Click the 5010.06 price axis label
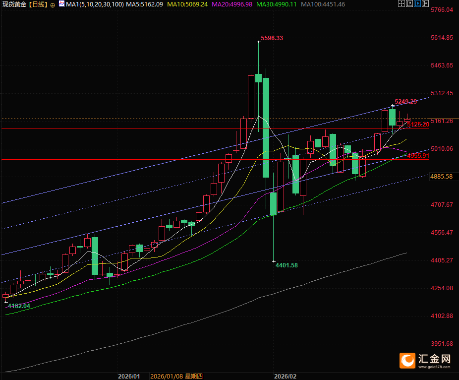This screenshot has height=380, width=459. [442, 149]
